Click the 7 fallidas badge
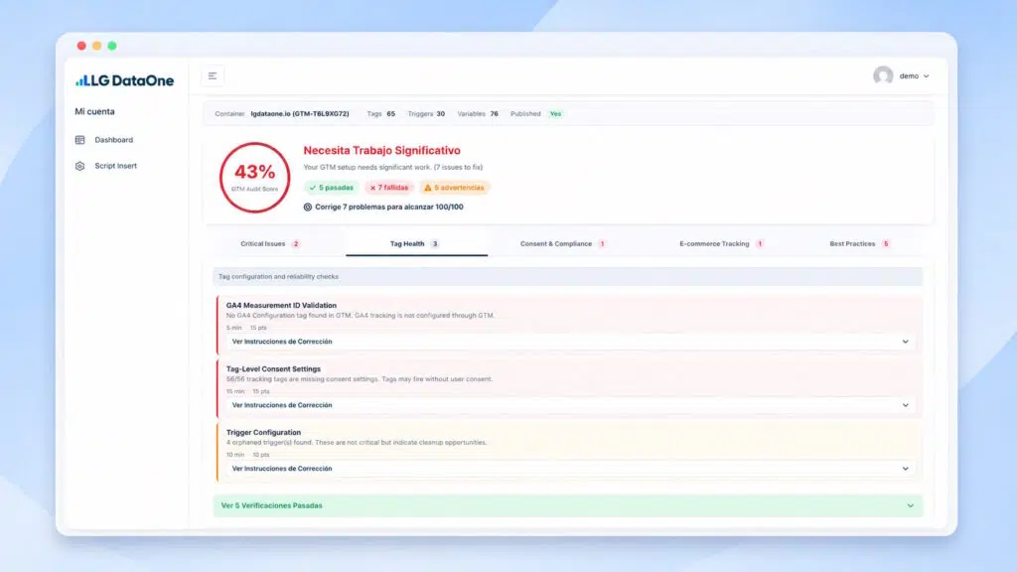The image size is (1017, 572). pyautogui.click(x=388, y=188)
